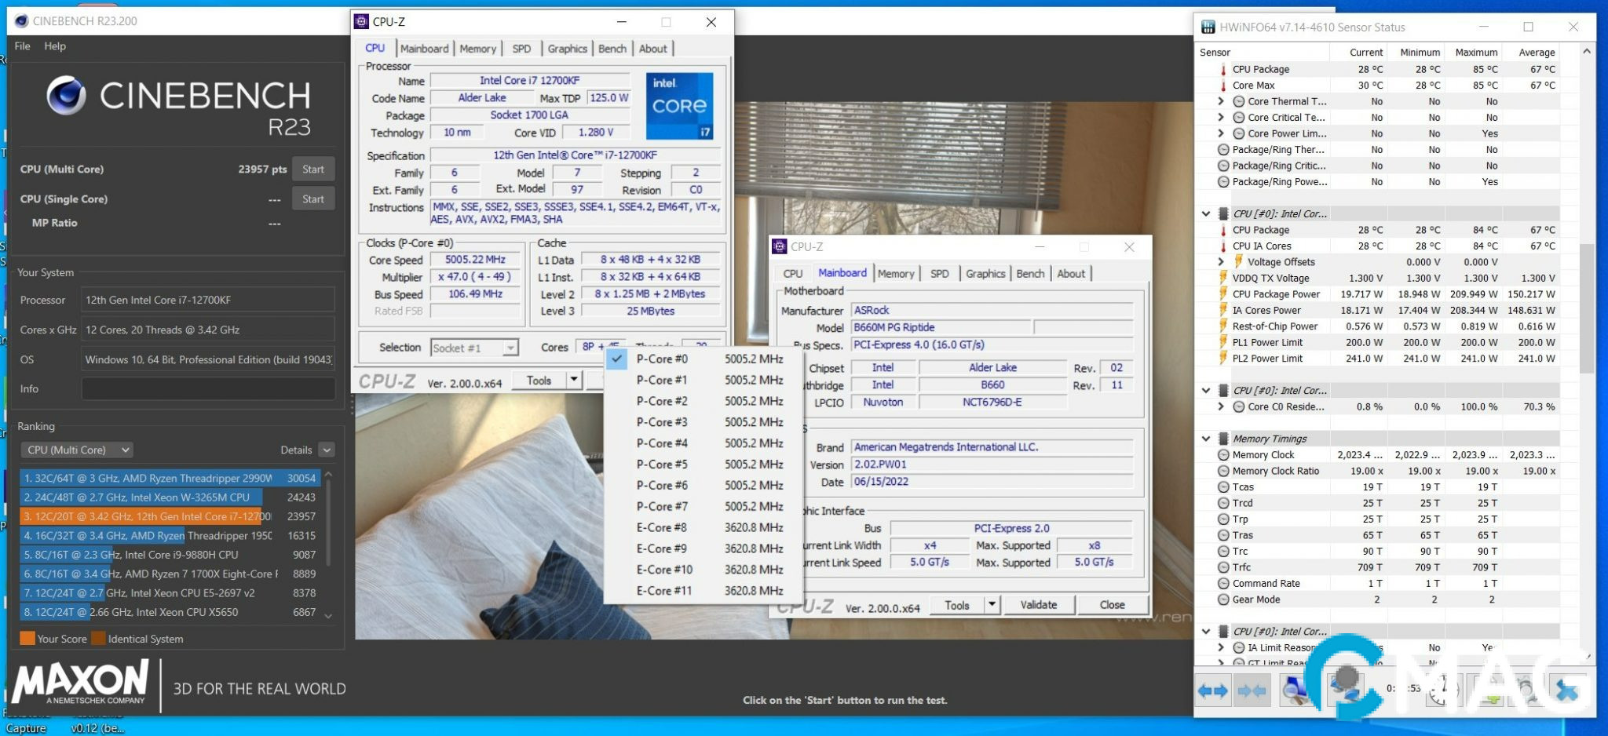Open Tools dropdown arrow in Mainboard window

click(992, 605)
